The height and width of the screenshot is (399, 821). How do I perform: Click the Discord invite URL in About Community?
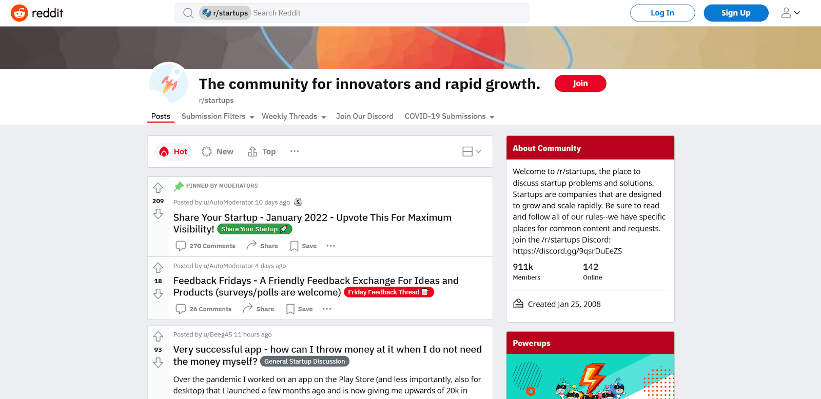pyautogui.click(x=568, y=251)
